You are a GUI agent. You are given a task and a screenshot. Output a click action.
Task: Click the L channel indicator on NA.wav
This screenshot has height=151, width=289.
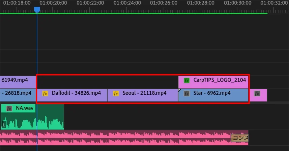(4, 125)
